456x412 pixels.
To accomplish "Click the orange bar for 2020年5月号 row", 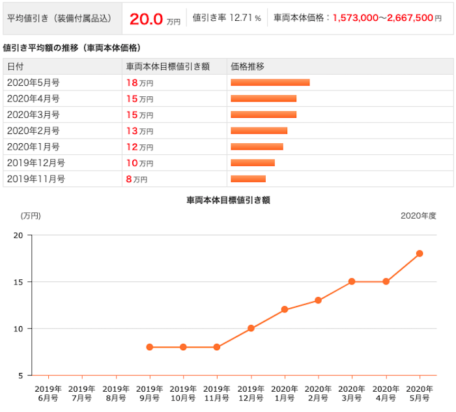I will [x=270, y=83].
